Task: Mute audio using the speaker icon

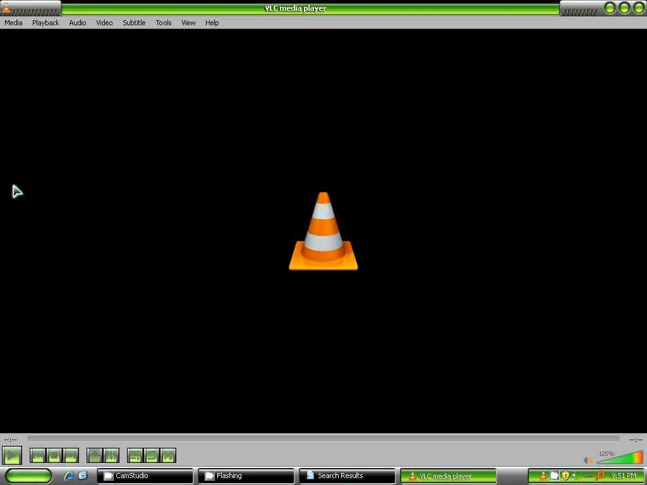Action: click(x=588, y=460)
